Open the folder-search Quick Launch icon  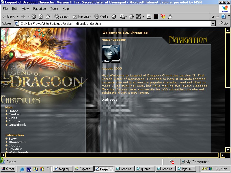click(x=35, y=169)
